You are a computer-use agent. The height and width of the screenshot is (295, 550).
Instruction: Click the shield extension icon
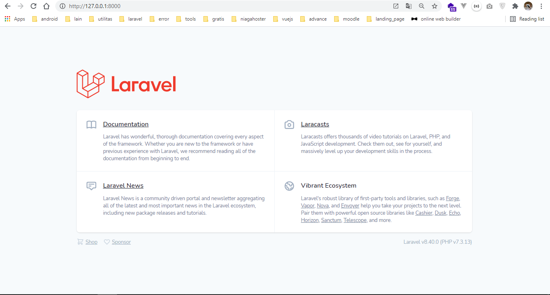point(502,6)
